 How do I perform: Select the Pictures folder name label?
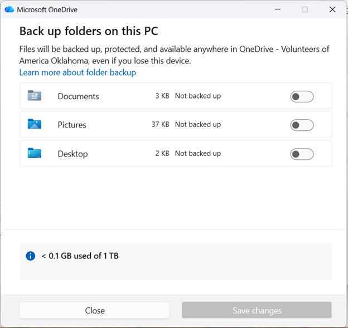click(72, 125)
